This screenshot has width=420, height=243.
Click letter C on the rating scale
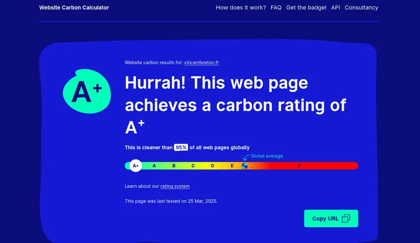193,166
